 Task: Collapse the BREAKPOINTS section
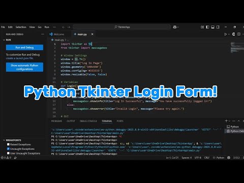[12, 140]
